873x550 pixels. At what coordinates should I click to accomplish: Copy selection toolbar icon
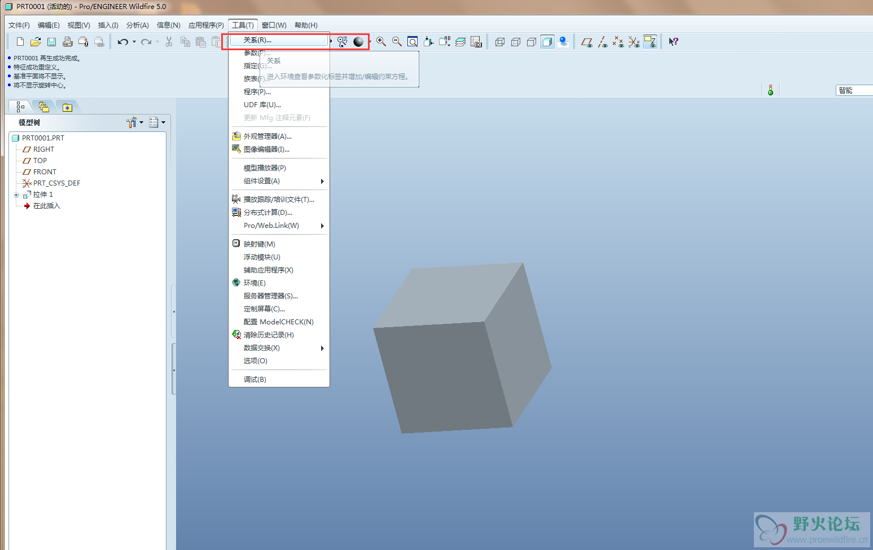(185, 42)
